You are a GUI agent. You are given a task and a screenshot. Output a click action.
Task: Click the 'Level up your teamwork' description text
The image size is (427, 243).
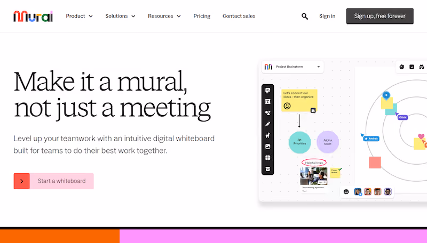(x=114, y=144)
